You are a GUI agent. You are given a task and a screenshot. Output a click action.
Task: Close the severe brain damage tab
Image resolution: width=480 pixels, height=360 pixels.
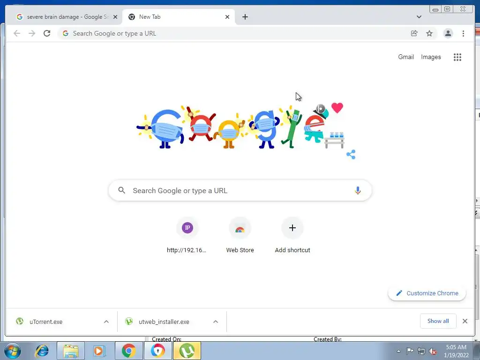[x=115, y=17]
